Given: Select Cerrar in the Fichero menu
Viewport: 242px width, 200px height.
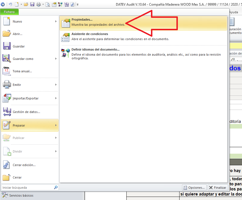Looking at the screenshot, I should (x=29, y=177).
